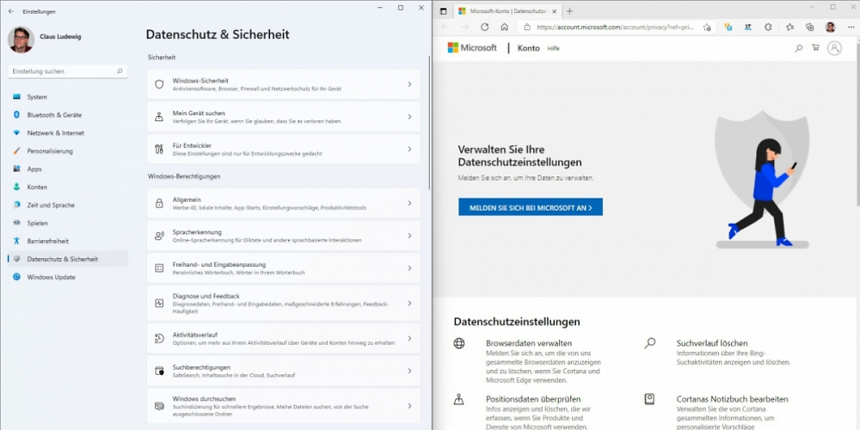The image size is (860, 430).
Task: Click the Barrierefreiheit accessibility figure icon
Action: 16,241
